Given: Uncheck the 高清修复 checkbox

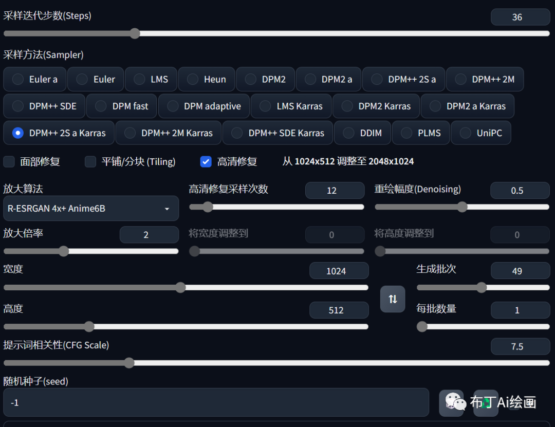Looking at the screenshot, I should click(x=206, y=162).
